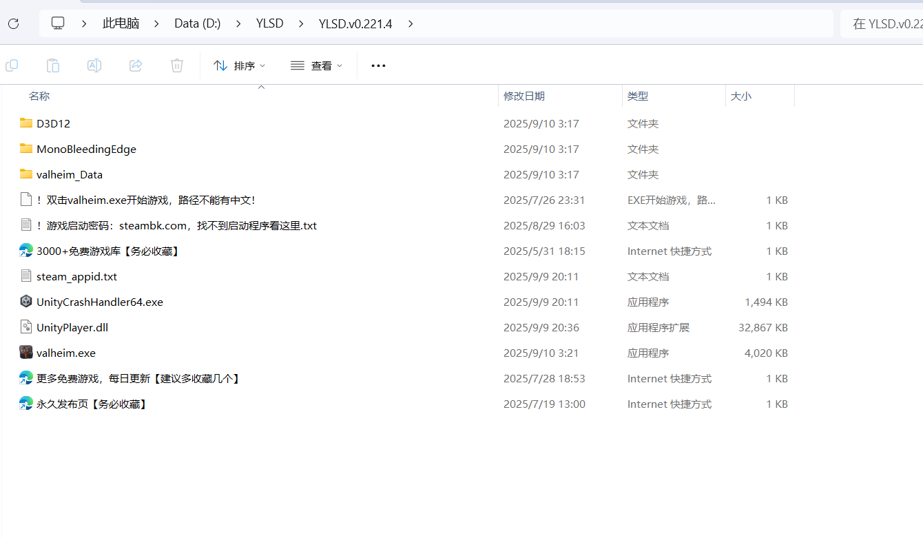Expand the chevron before 此电脑
The height and width of the screenshot is (538, 923).
[x=84, y=23]
